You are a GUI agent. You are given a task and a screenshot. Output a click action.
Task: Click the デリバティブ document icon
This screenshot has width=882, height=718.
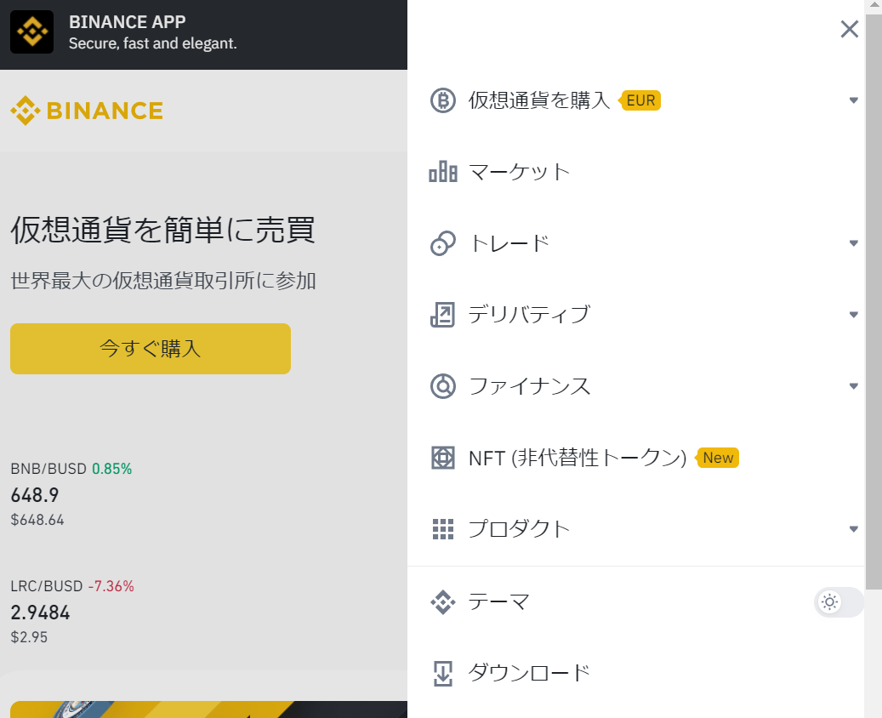tap(442, 315)
